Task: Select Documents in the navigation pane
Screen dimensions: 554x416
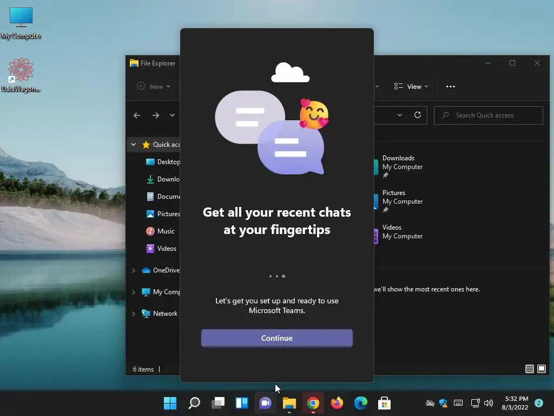Action: pyautogui.click(x=162, y=196)
